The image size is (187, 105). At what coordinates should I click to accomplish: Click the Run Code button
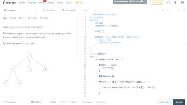pyautogui.click(x=164, y=102)
